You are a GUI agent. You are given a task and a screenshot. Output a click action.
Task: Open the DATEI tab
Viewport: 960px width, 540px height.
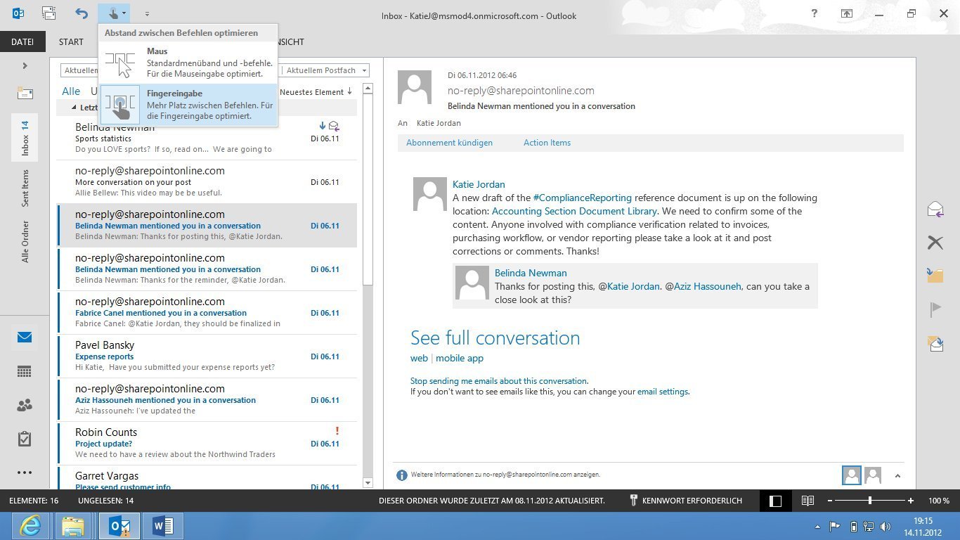click(x=22, y=41)
